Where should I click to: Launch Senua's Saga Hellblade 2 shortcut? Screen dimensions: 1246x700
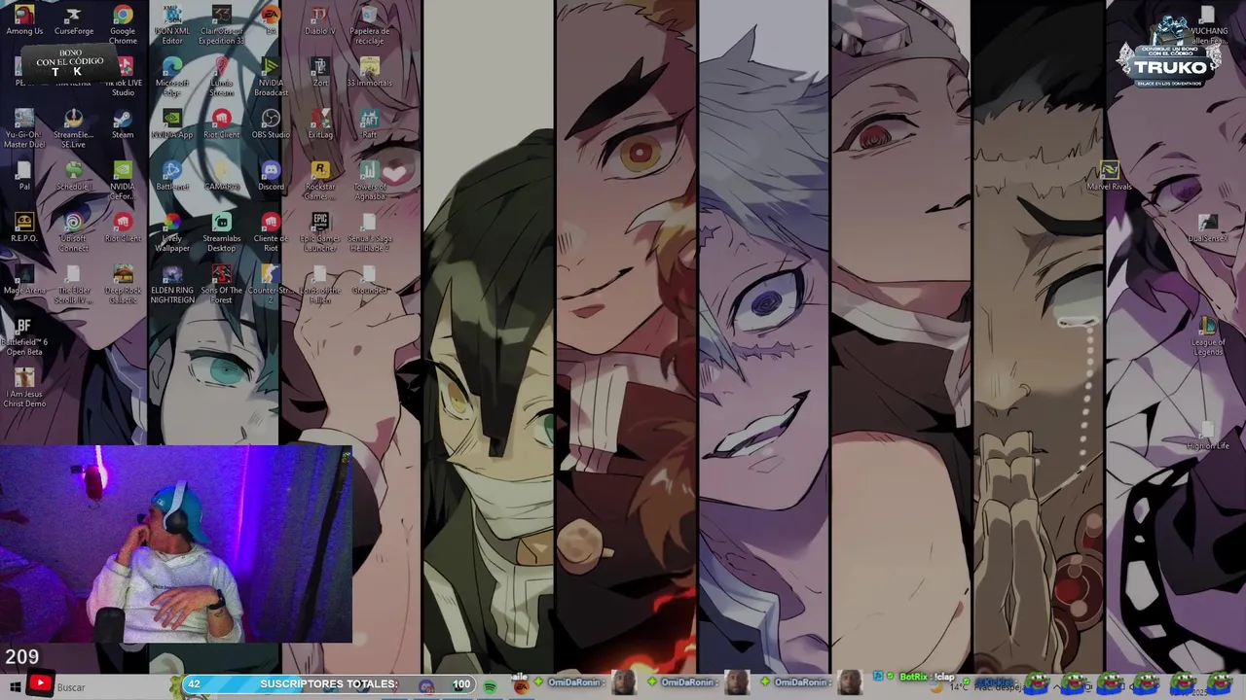[x=369, y=232]
